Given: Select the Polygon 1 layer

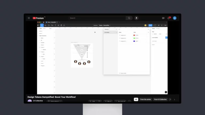Looking at the screenshot, I should [x=43, y=66].
